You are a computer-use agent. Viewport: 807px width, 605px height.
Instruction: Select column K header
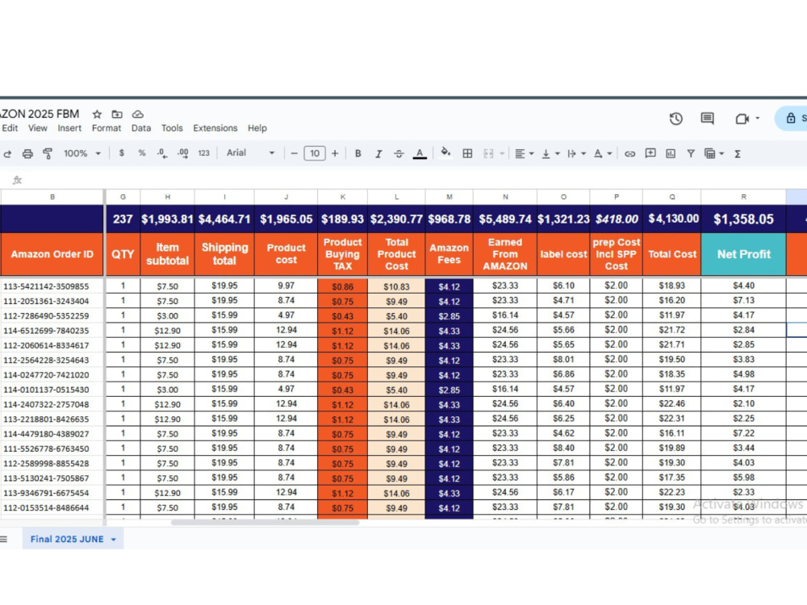click(343, 197)
